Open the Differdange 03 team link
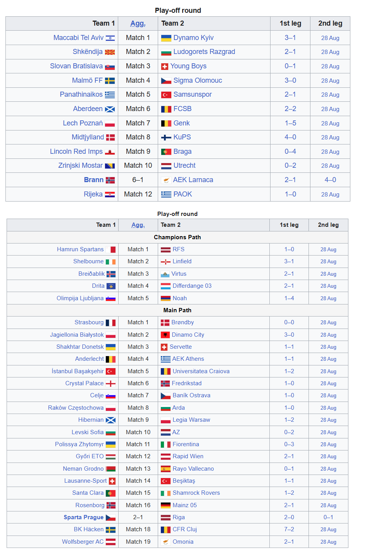This screenshot has height=553, width=374. tap(192, 286)
